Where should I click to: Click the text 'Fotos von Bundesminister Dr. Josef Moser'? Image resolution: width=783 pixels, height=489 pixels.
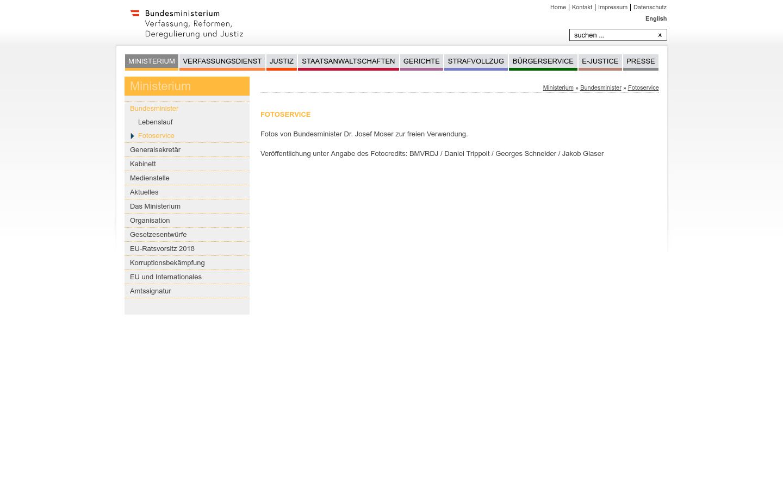tap(327, 134)
